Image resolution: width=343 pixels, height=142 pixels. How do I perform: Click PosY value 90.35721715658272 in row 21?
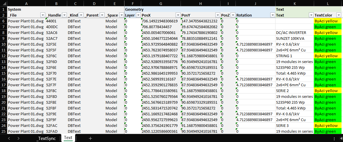coord(201,108)
